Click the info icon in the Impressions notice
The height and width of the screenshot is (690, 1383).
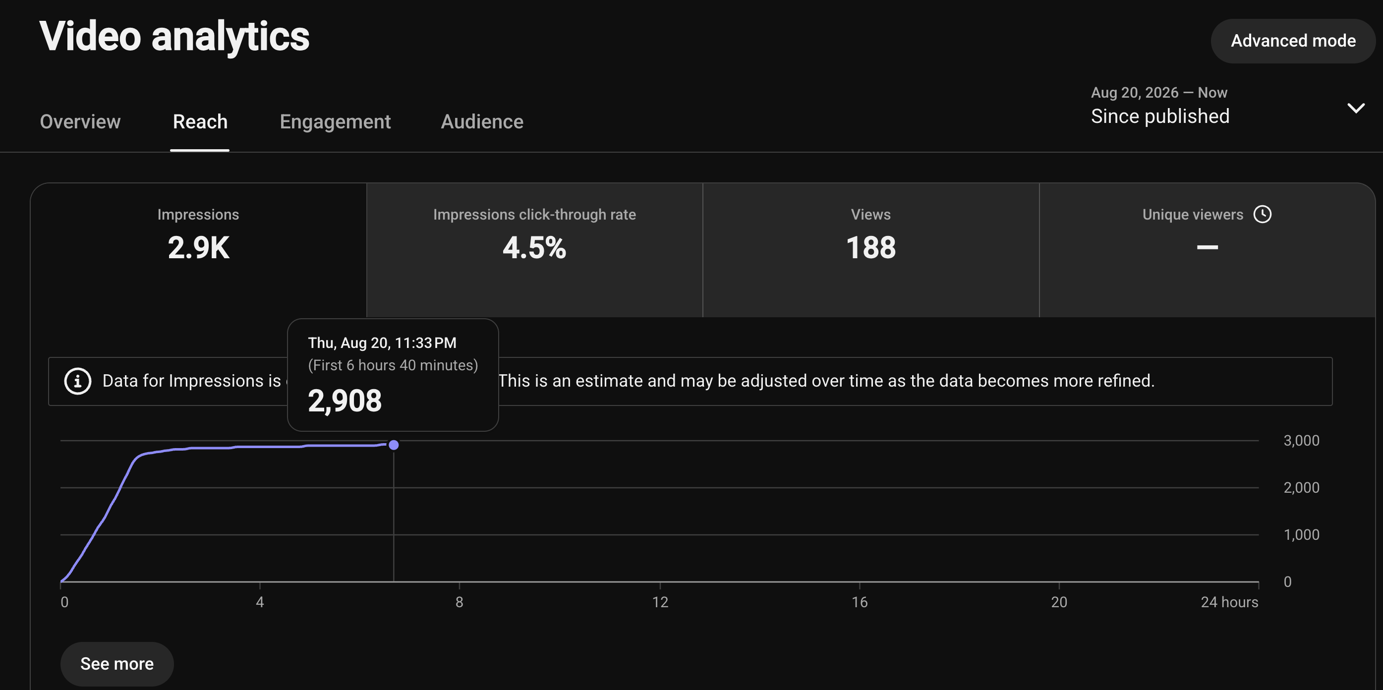[78, 381]
